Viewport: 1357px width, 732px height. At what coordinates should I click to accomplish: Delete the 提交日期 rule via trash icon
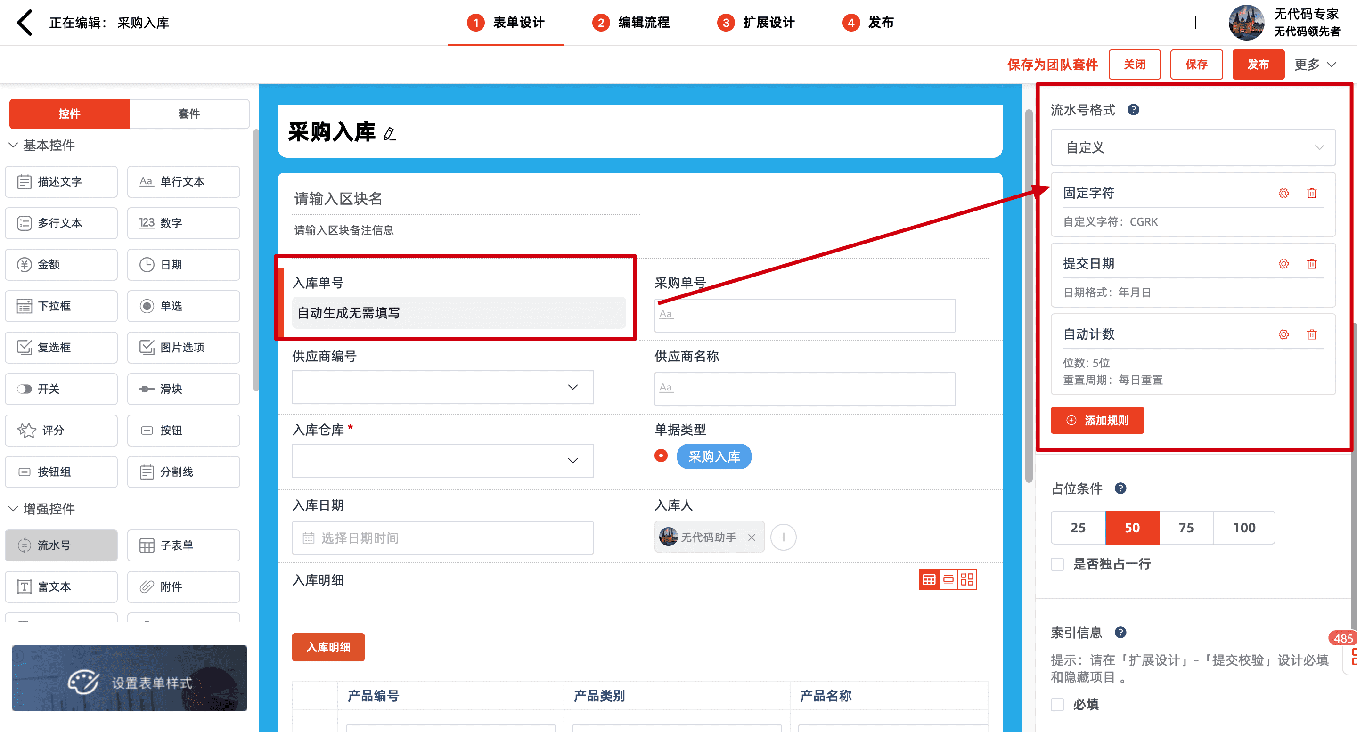tap(1312, 264)
